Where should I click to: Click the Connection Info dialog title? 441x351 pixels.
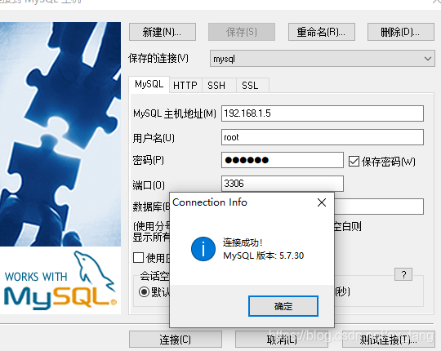[210, 202]
